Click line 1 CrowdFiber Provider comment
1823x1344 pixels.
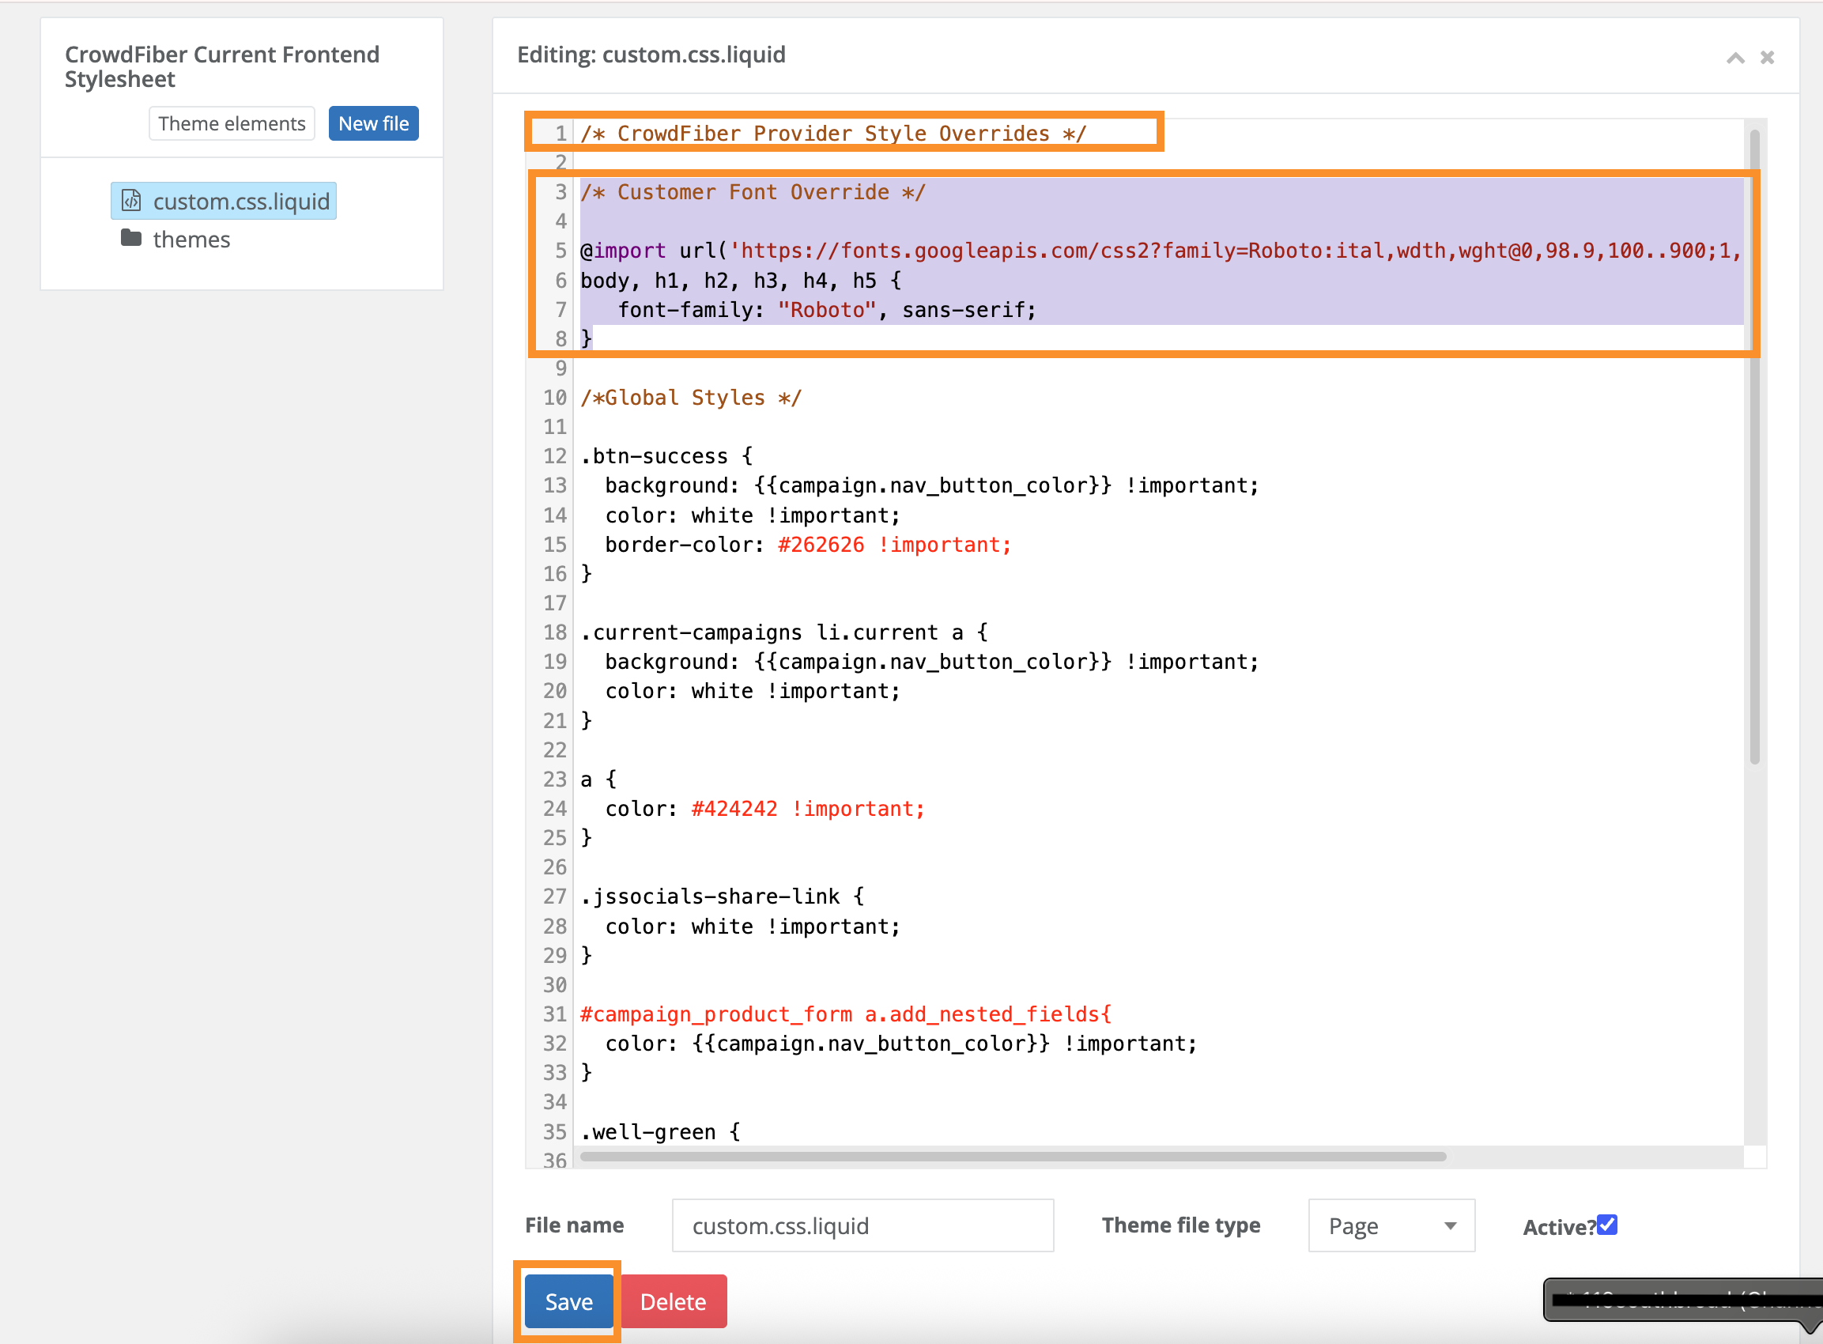pos(832,134)
